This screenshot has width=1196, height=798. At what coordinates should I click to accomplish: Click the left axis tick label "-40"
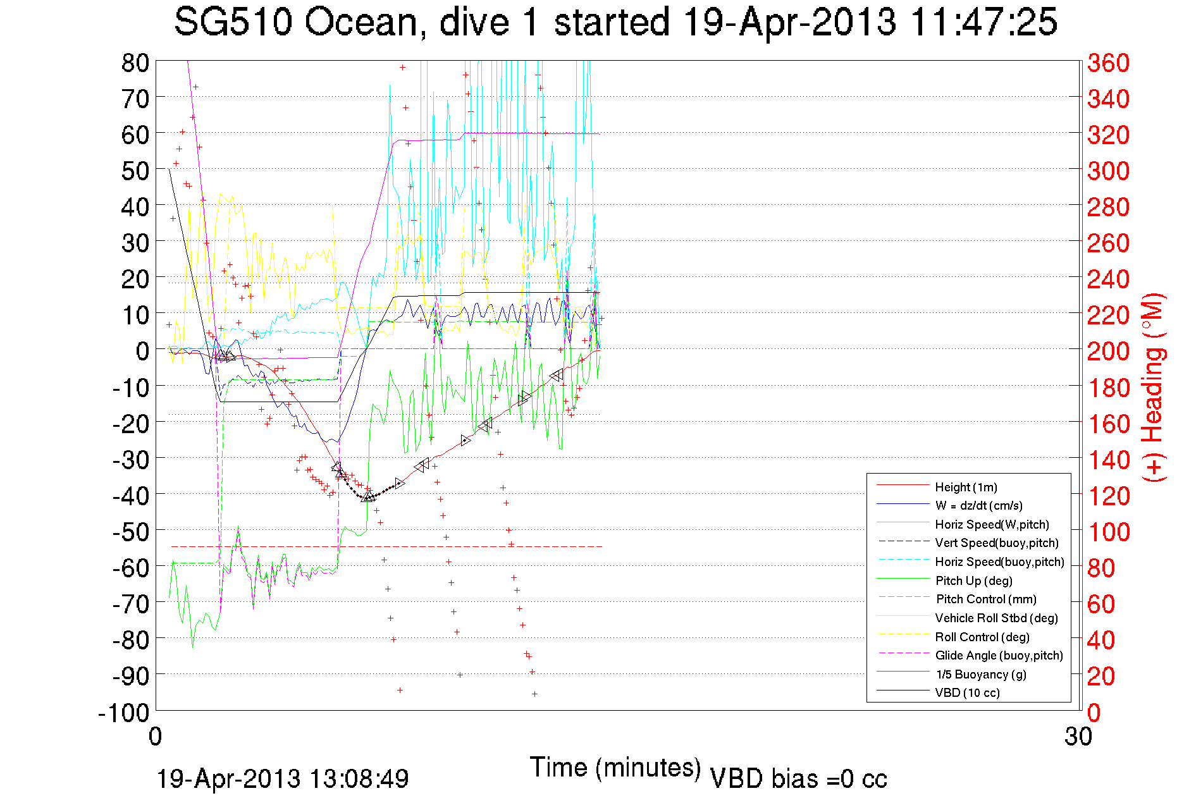point(130,495)
